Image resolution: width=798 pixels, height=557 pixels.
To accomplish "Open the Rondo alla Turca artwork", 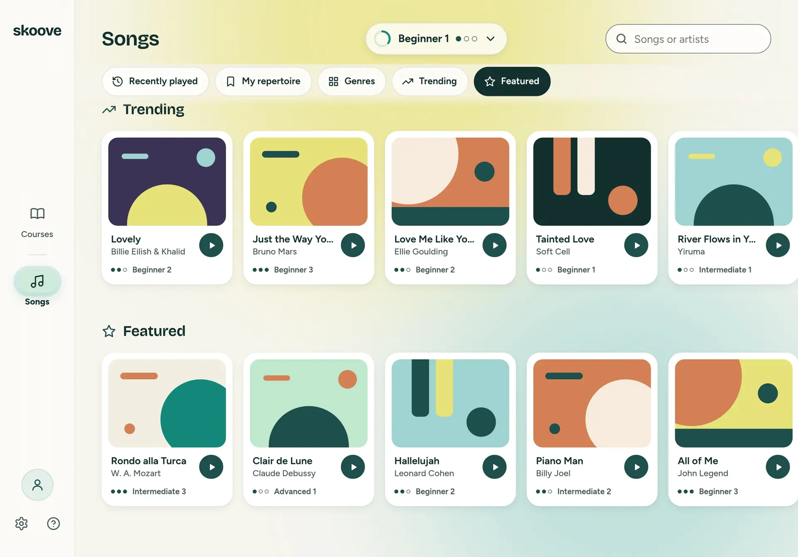I will click(167, 403).
